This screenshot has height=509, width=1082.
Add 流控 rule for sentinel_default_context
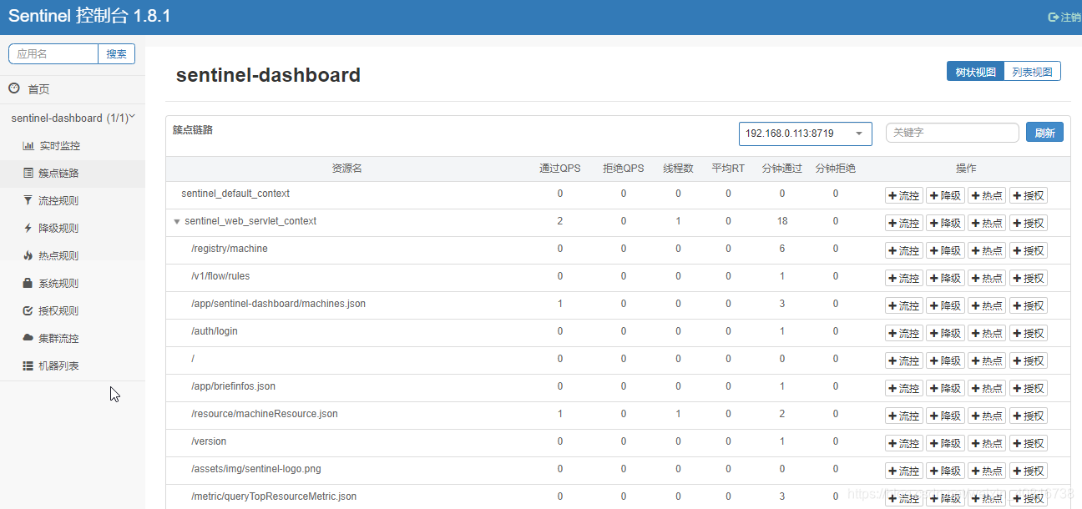pos(904,196)
